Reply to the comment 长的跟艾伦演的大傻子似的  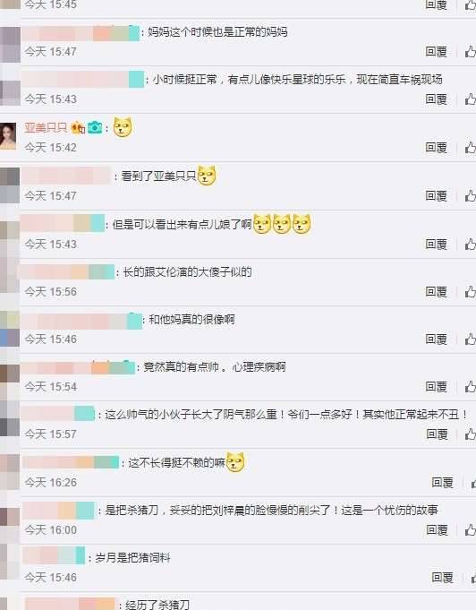coord(436,292)
